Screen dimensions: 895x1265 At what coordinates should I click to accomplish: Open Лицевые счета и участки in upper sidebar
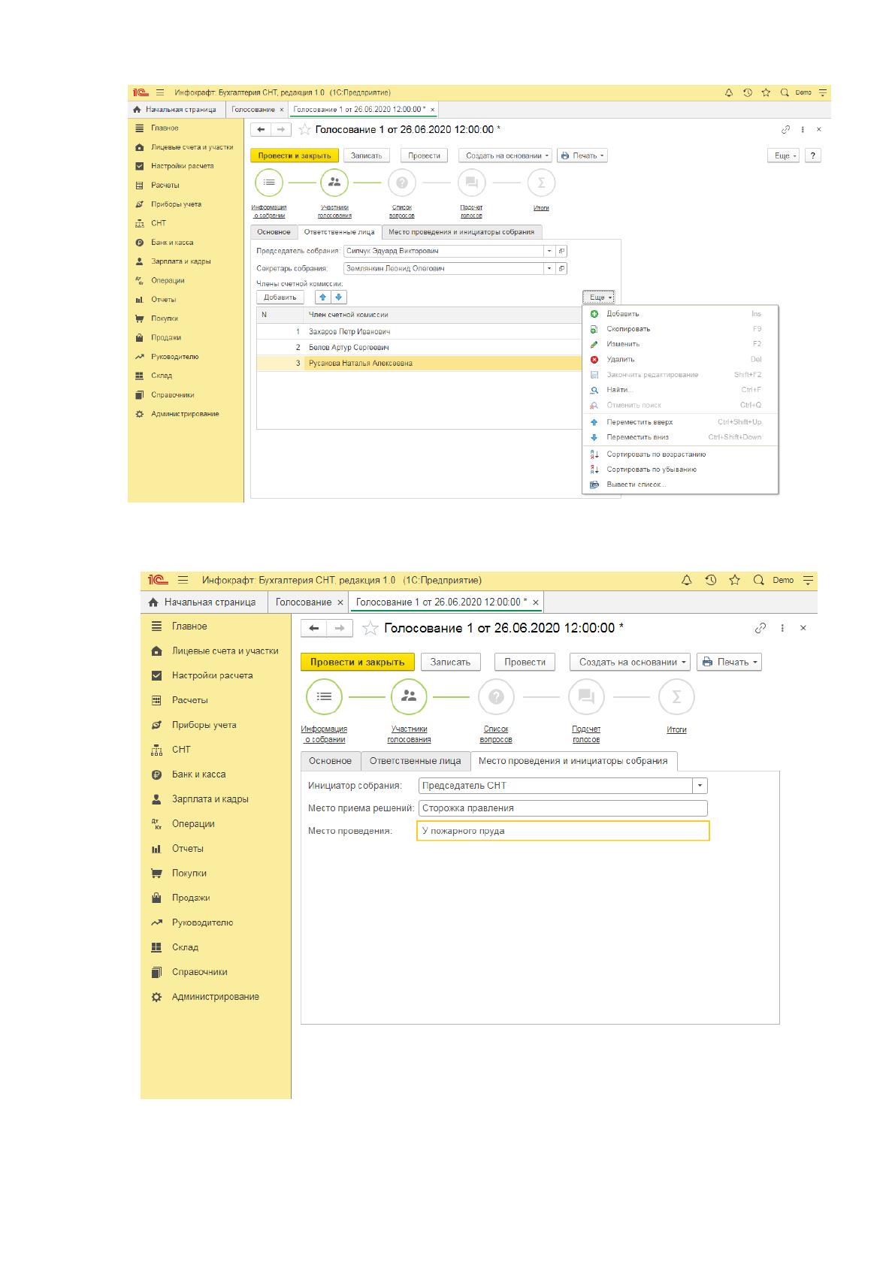[192, 147]
